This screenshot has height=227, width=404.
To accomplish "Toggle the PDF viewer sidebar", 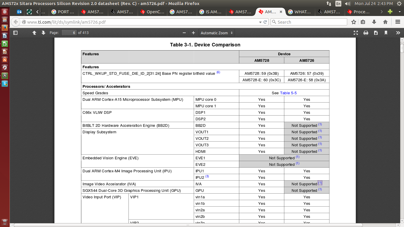I will 15,33.
